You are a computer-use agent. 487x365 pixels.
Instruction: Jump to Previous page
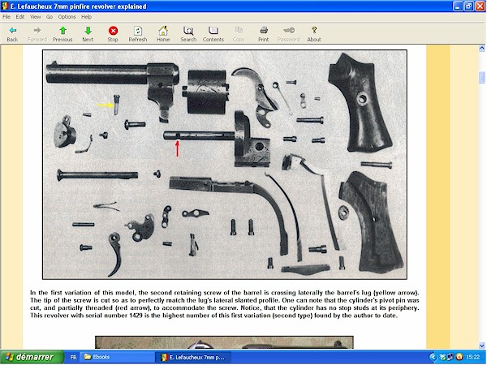point(62,34)
